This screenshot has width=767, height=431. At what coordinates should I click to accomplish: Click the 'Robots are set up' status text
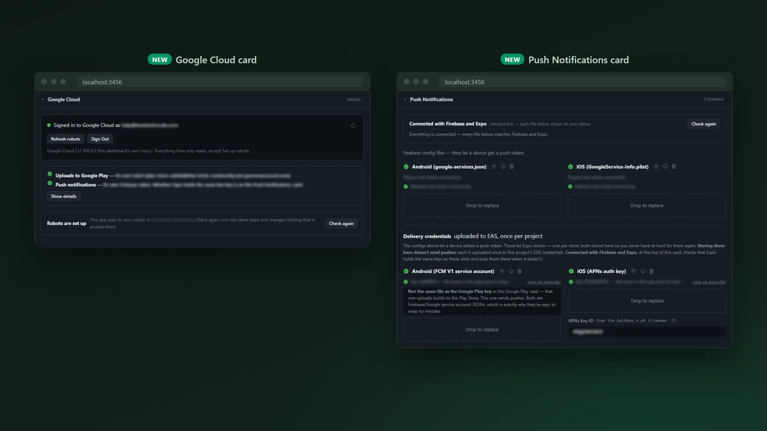click(66, 223)
